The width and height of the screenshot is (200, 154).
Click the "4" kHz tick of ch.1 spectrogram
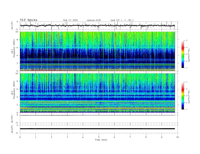(x=17, y=55)
